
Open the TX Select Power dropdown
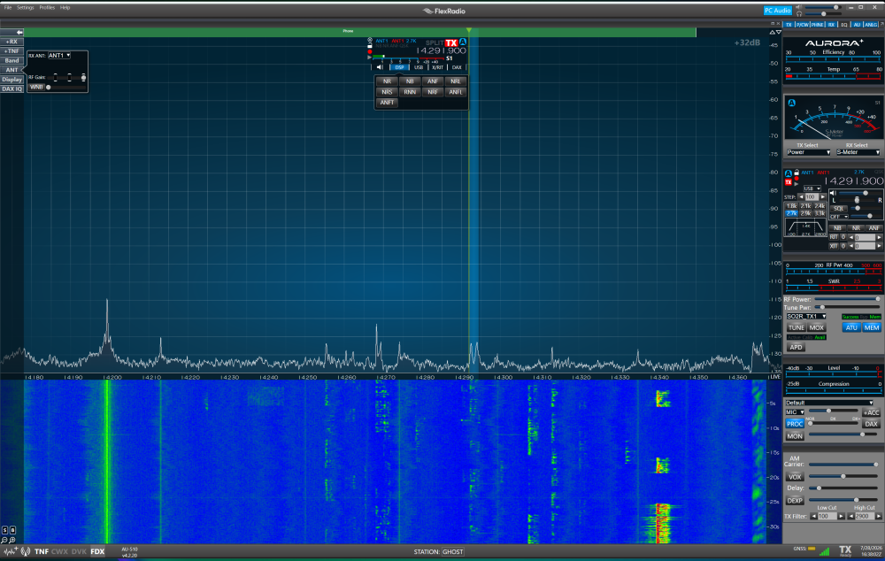pyautogui.click(x=809, y=152)
